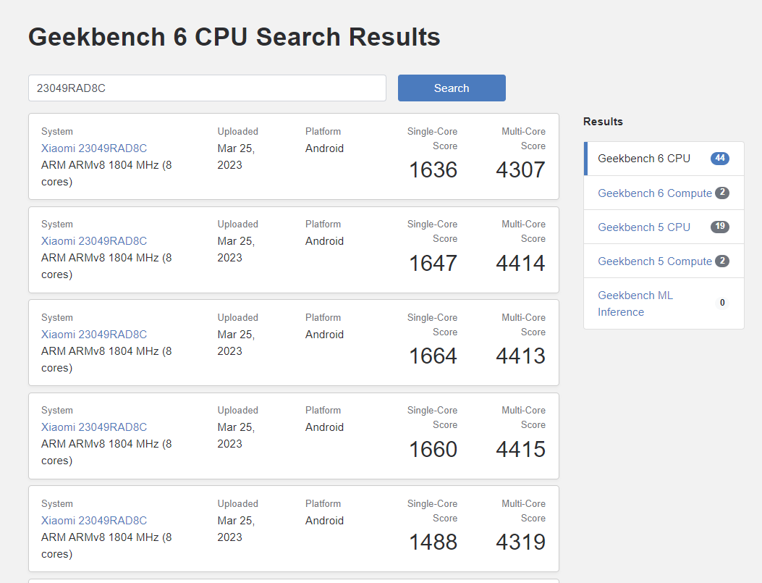762x583 pixels.
Task: Stay on the Geekbench 6 CPU category
Action: point(644,158)
